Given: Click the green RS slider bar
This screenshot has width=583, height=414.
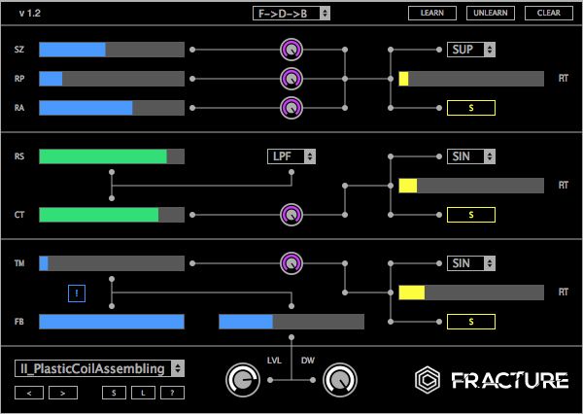Looking at the screenshot, I should pyautogui.click(x=111, y=156).
